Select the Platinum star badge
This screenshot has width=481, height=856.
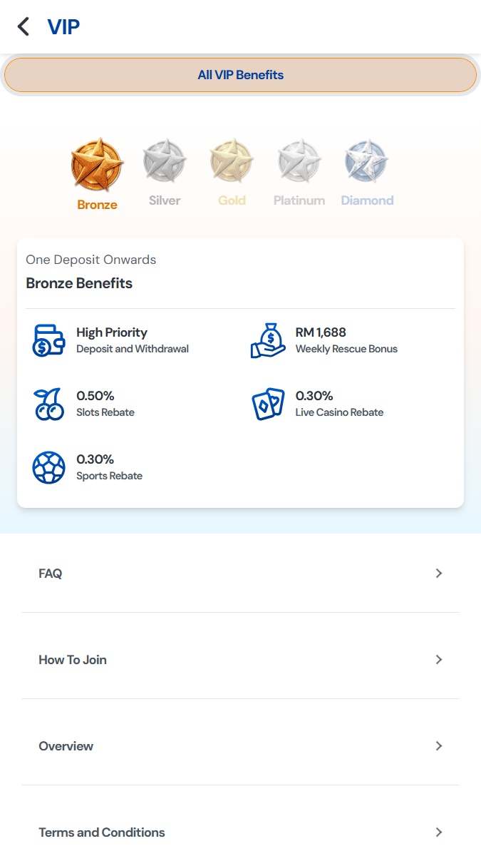tap(299, 161)
